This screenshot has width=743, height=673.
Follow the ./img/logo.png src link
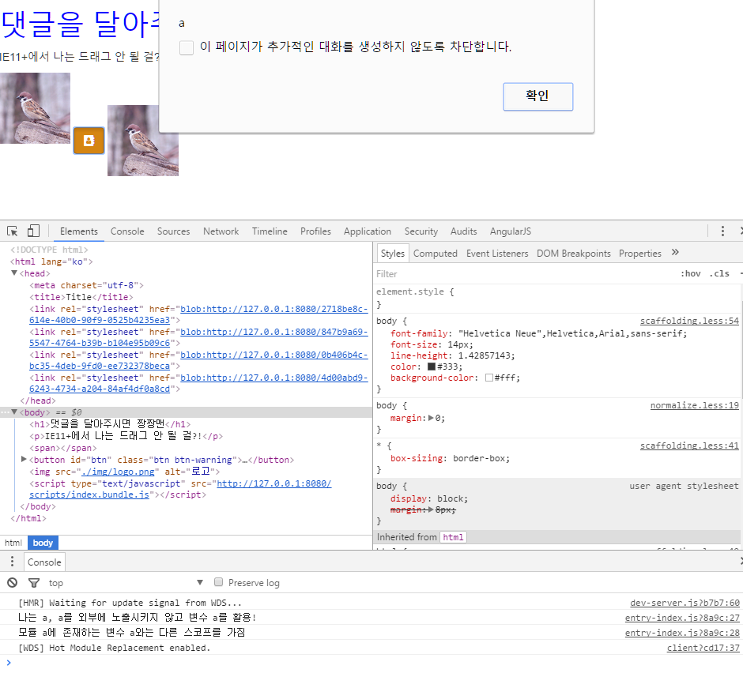(118, 472)
